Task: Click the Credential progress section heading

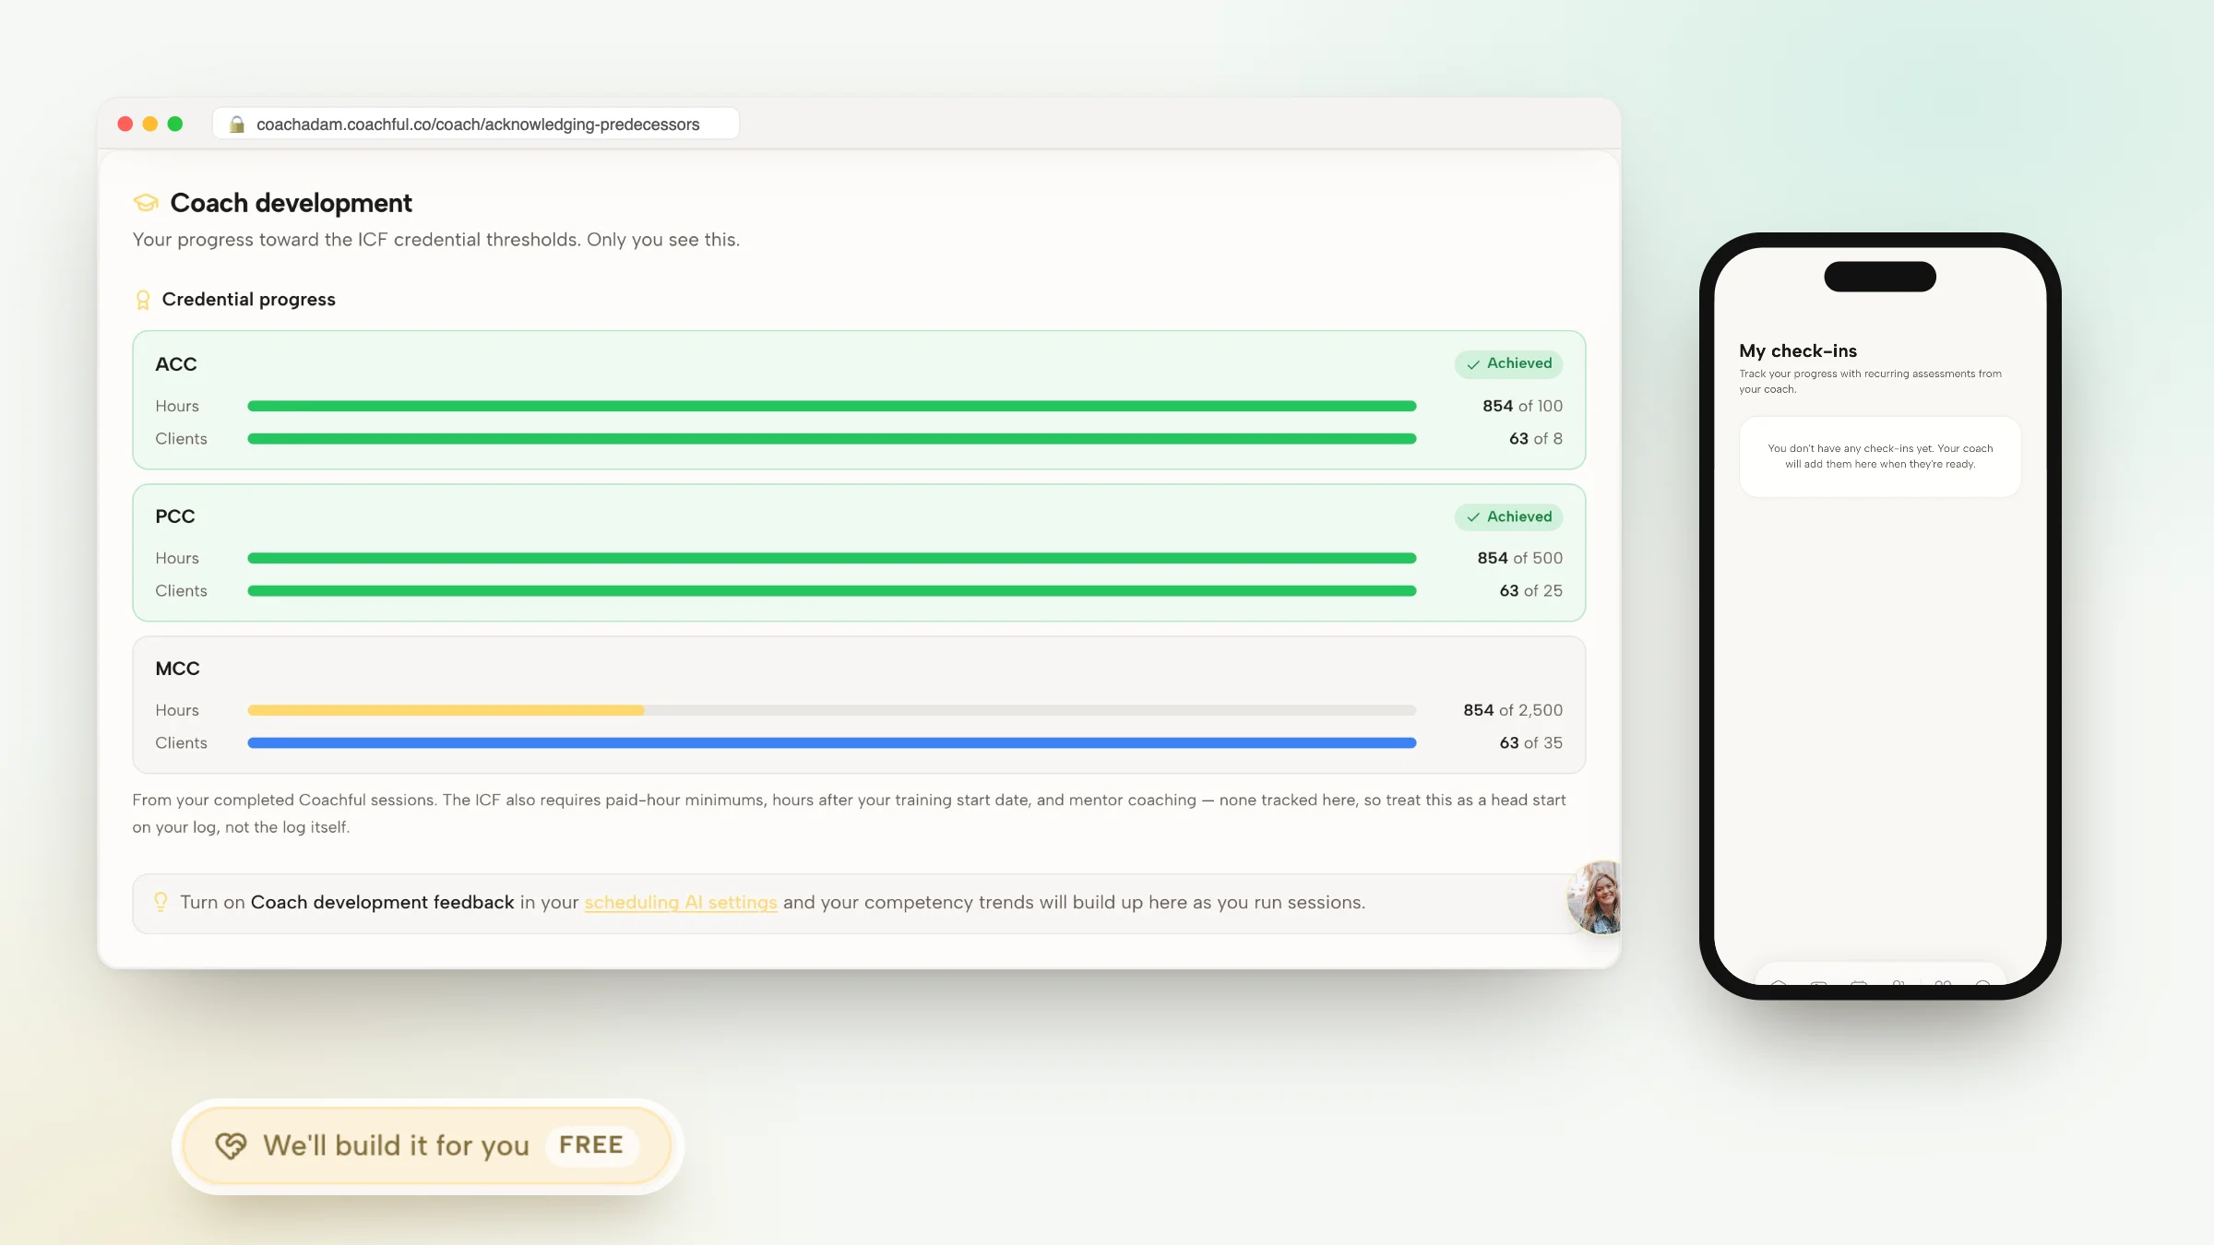Action: 248,300
